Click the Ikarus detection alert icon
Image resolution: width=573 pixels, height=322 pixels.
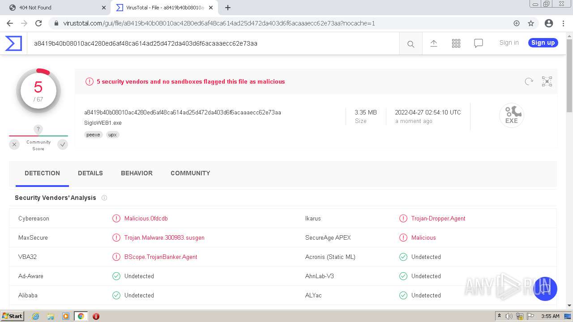pos(403,218)
